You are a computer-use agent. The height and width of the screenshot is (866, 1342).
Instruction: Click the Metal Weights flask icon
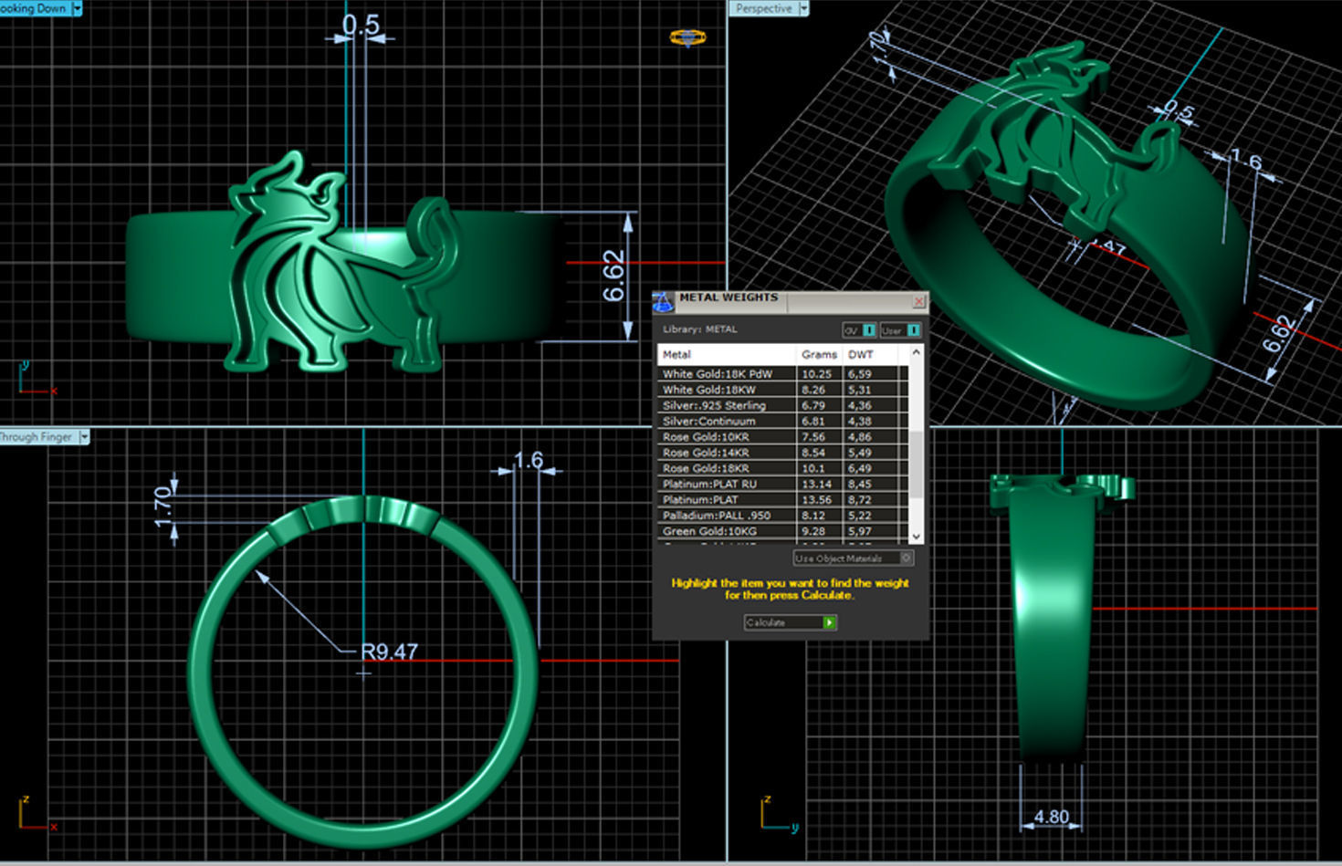coord(664,302)
